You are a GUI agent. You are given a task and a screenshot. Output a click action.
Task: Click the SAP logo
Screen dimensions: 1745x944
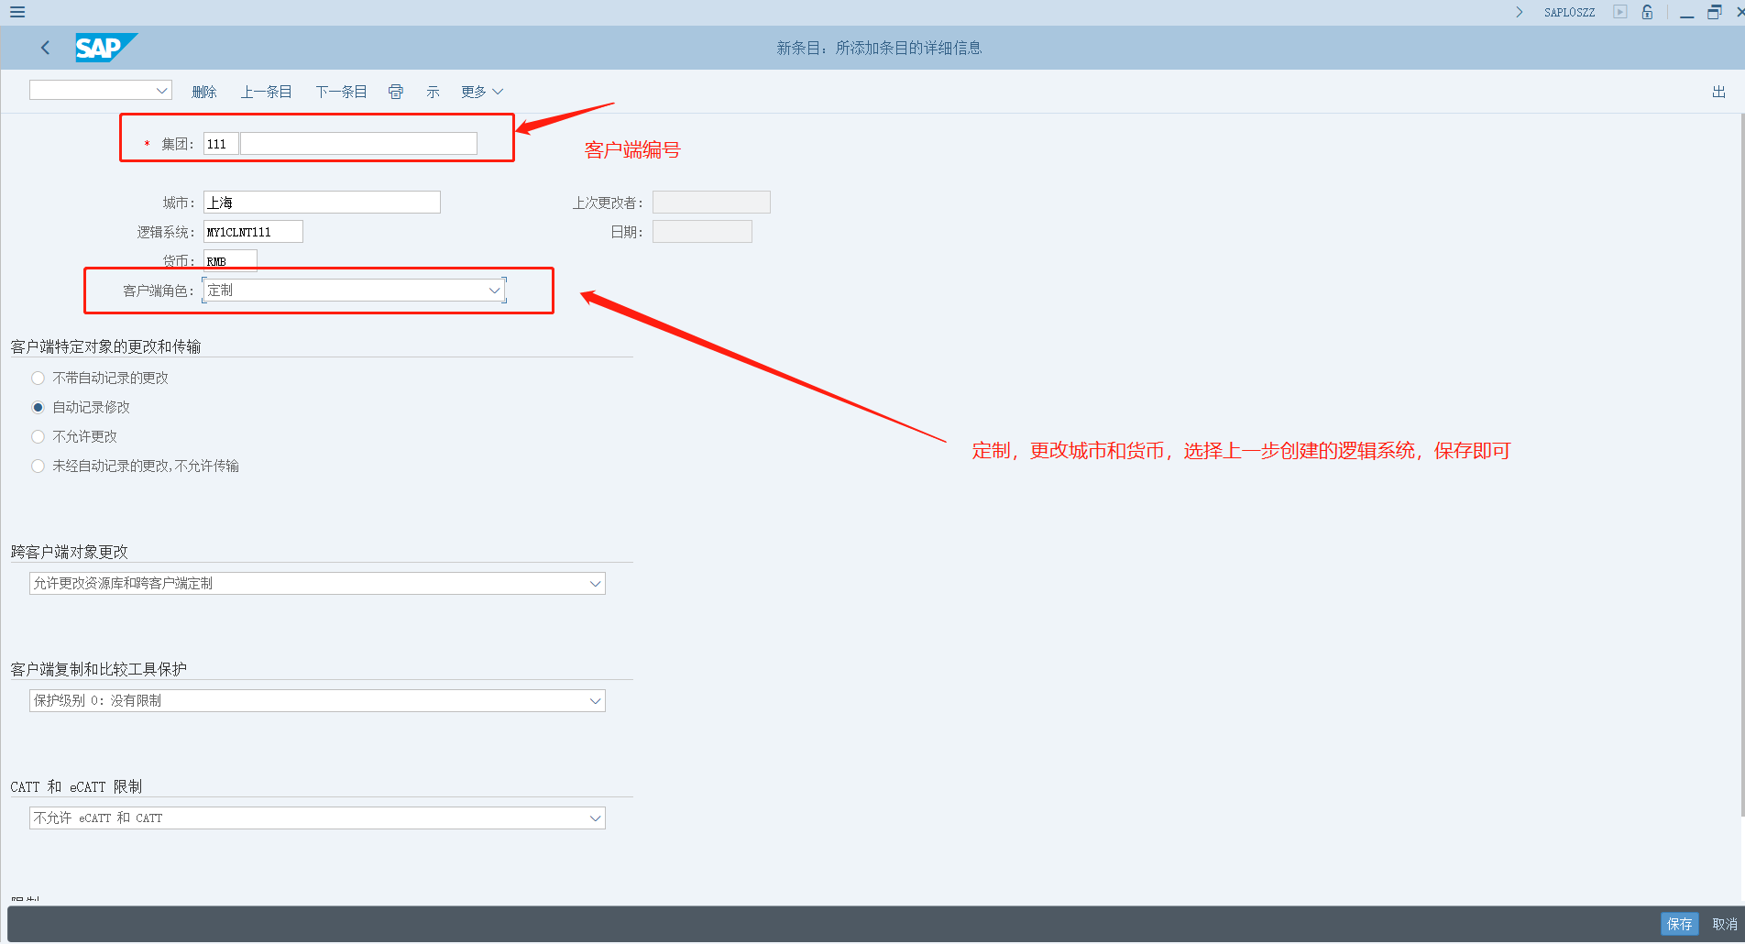click(104, 48)
